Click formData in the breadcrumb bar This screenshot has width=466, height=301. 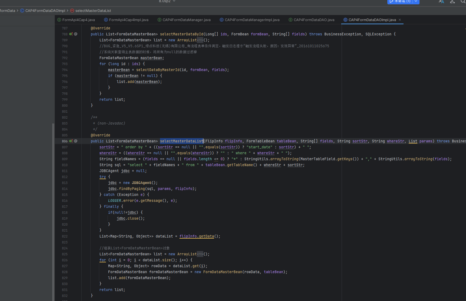coord(8,11)
